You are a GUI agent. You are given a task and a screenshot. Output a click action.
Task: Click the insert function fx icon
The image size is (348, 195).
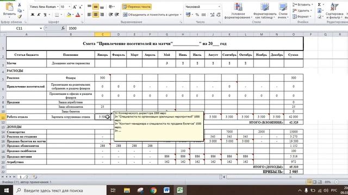[63, 28]
